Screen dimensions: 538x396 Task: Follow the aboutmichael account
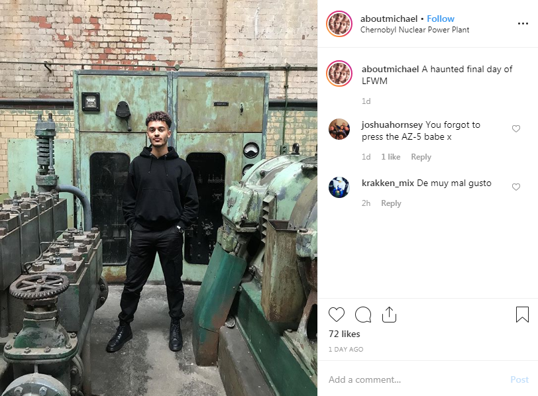441,19
